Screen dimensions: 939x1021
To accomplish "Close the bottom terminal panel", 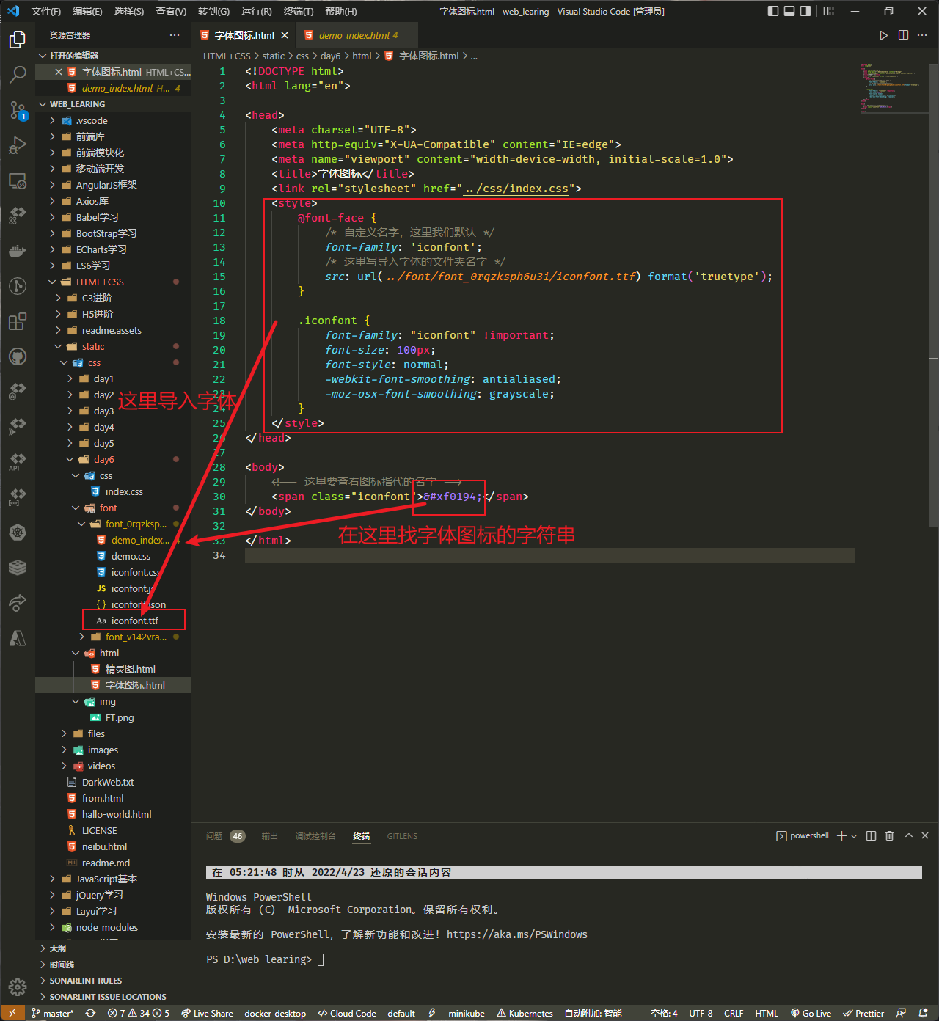I will 925,835.
